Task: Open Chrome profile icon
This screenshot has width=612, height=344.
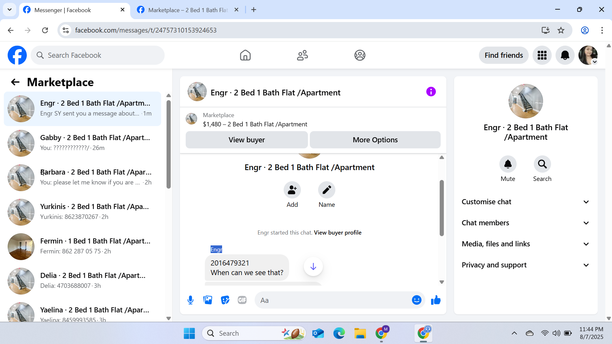Action: click(x=585, y=30)
